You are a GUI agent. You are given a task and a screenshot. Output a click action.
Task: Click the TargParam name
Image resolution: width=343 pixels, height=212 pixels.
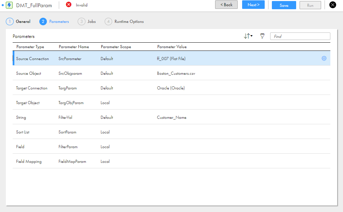(68, 88)
